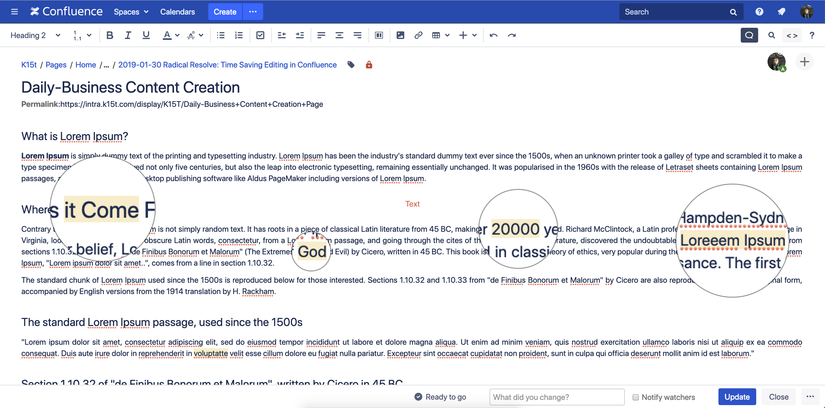Insert link icon in toolbar
Screen dimensions: 825x408
click(x=418, y=35)
